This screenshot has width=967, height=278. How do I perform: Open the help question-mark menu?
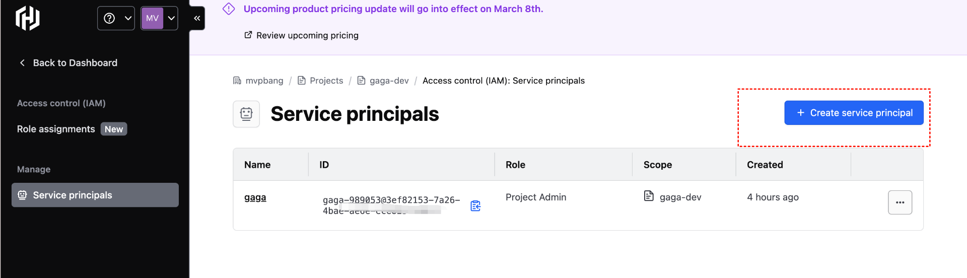point(116,18)
